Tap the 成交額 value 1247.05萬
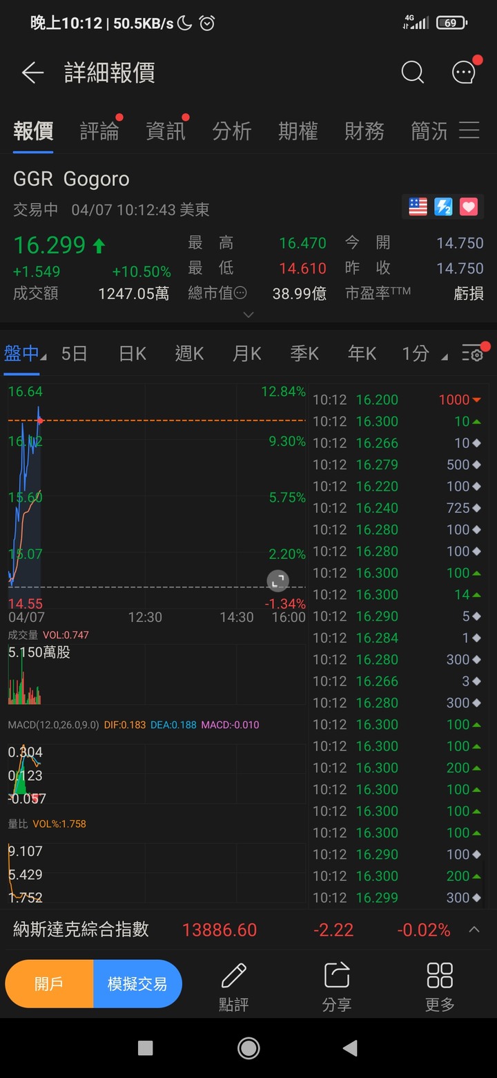The height and width of the screenshot is (1078, 497). coord(133,294)
